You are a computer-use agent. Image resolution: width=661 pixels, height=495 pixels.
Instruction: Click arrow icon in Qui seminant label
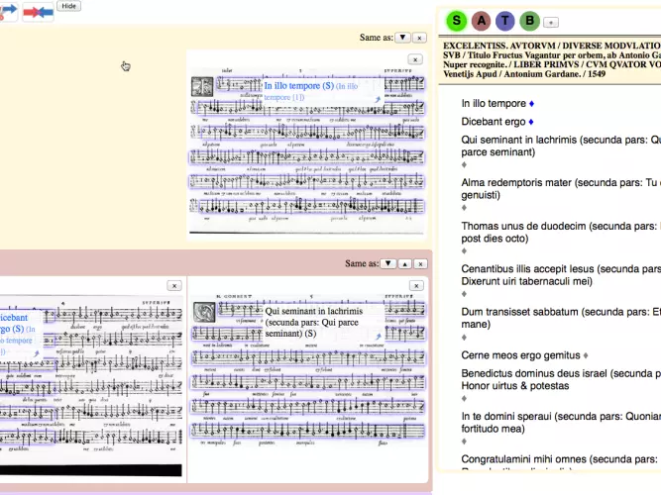[379, 337]
